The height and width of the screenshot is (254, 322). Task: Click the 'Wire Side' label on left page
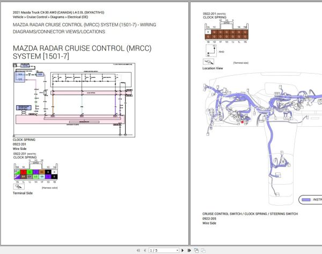(x=19, y=149)
